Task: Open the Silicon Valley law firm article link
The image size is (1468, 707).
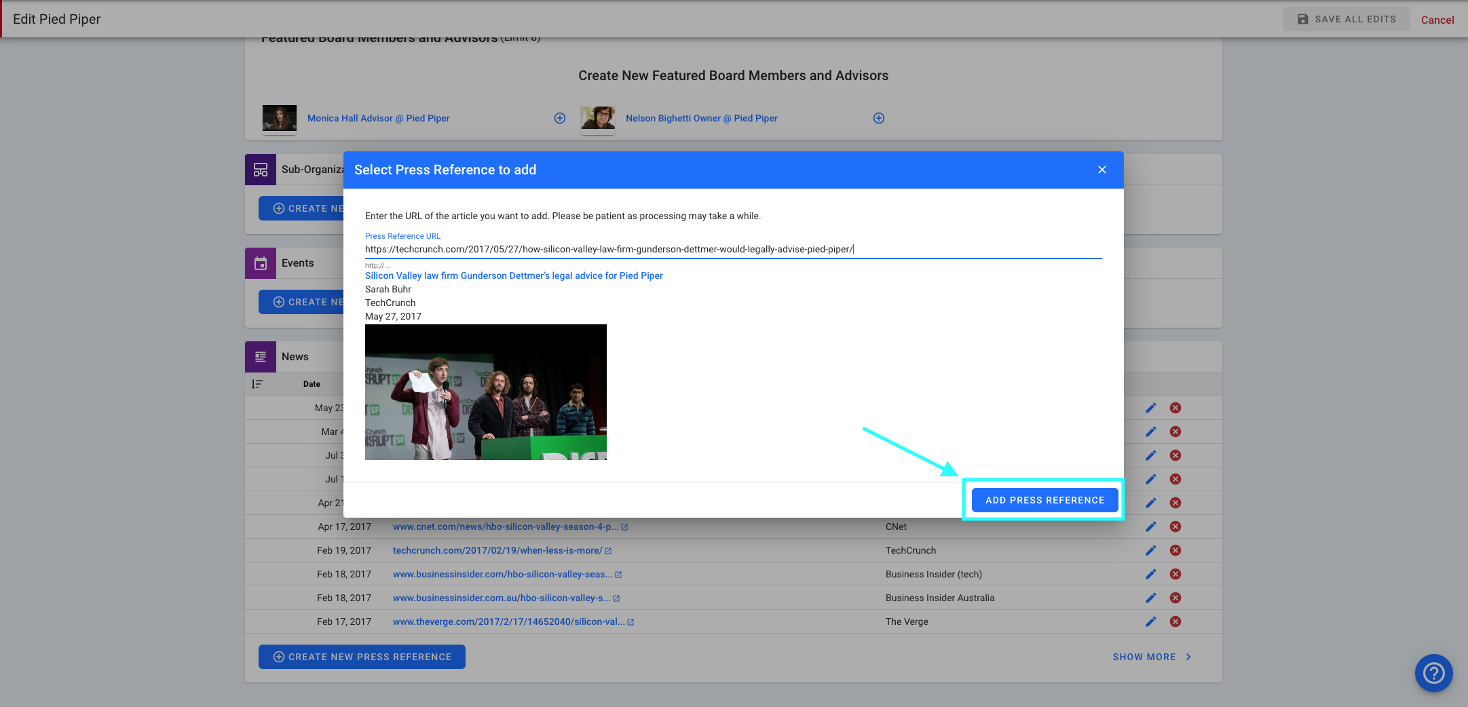Action: pyautogui.click(x=514, y=275)
